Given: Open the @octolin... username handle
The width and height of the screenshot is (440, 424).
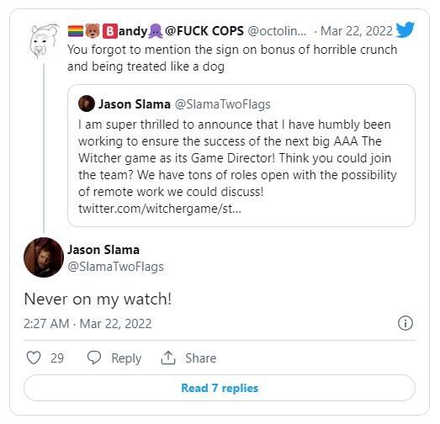Looking at the screenshot, I should click(x=277, y=31).
